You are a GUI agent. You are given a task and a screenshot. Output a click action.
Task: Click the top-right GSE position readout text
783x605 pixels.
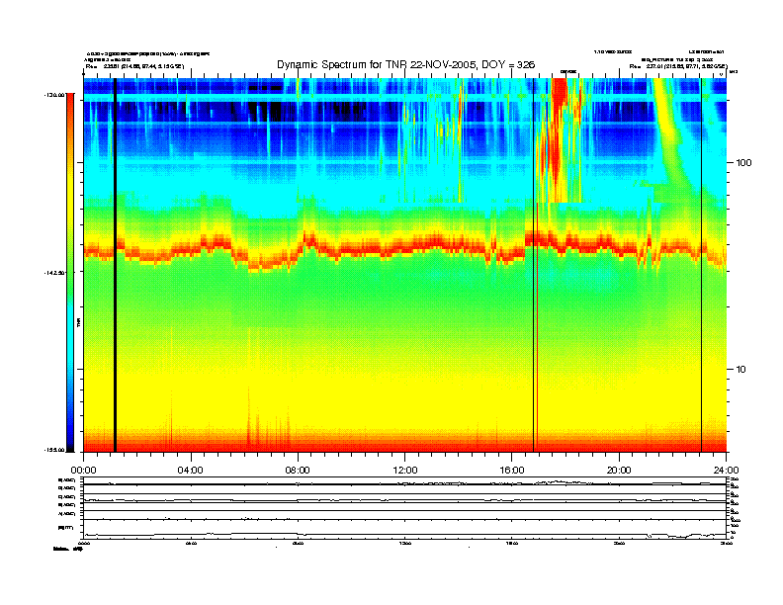[678, 66]
